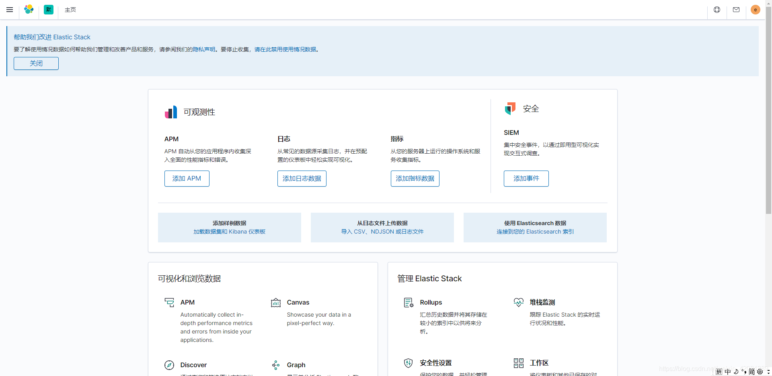Click the APM icon under visualize section
This screenshot has height=376, width=772.
point(169,303)
